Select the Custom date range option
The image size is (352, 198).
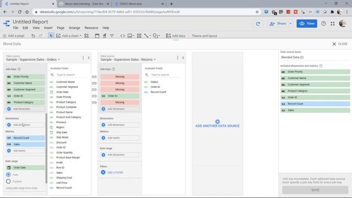coord(8,181)
